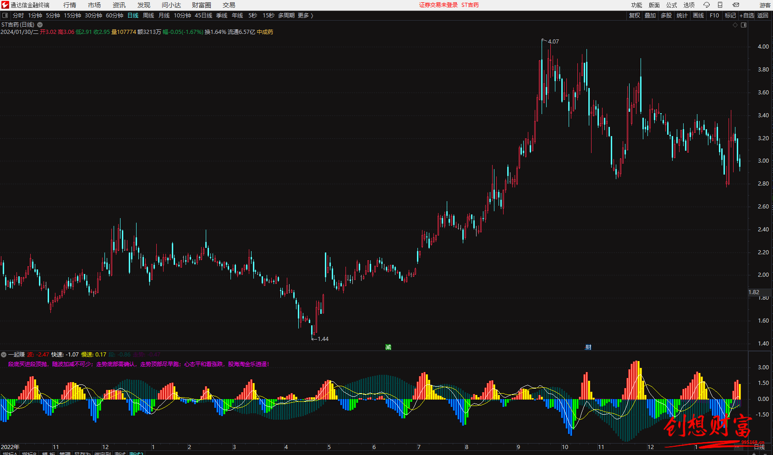Switch to 5秒 period

[253, 16]
